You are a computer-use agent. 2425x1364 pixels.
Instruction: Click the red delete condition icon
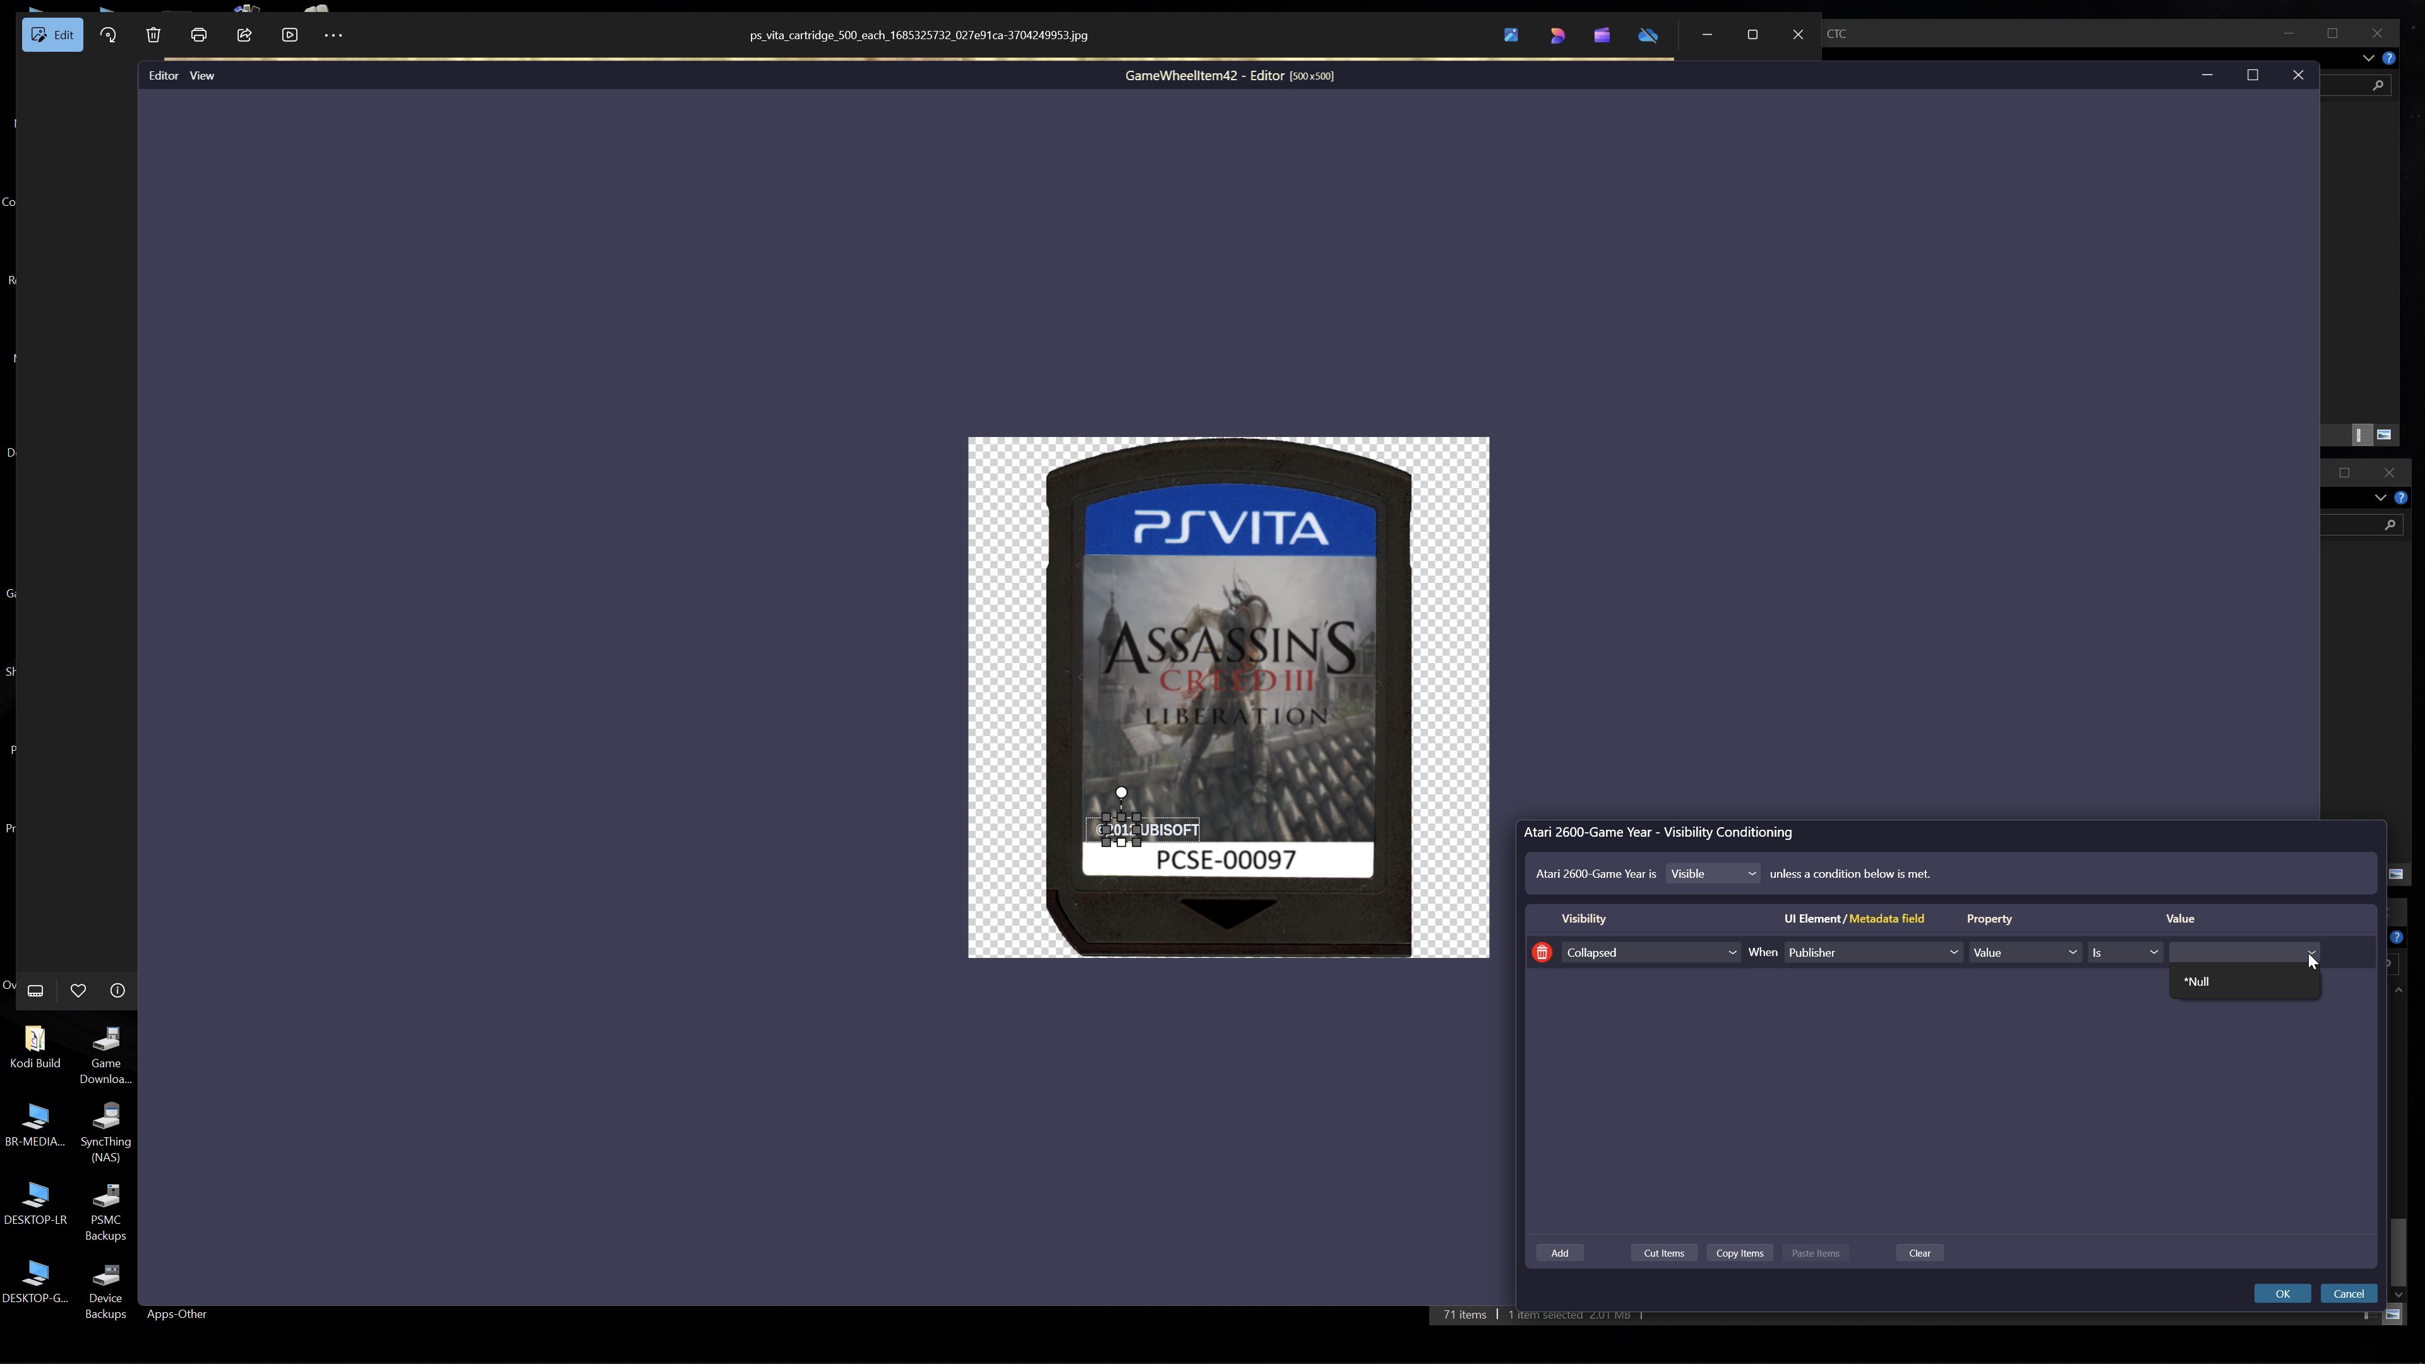pos(1542,953)
